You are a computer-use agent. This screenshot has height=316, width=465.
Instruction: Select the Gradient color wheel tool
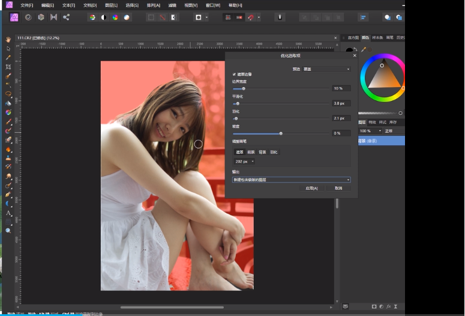coord(8,112)
